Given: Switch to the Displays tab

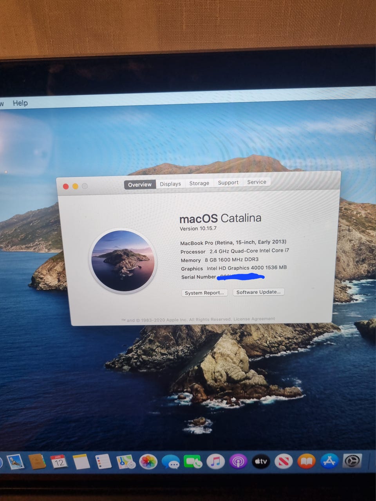Looking at the screenshot, I should [x=170, y=184].
